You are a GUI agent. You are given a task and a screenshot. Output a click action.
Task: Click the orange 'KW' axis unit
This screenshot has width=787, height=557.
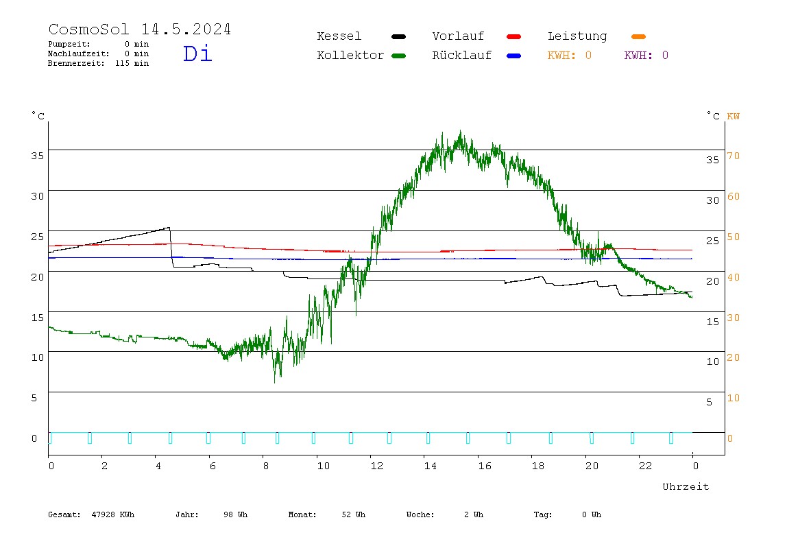(734, 117)
